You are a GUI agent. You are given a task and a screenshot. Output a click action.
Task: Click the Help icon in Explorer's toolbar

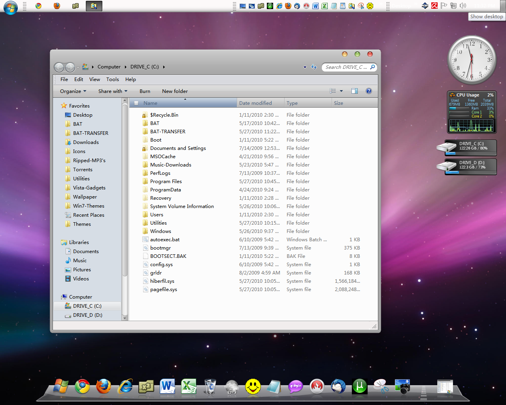tap(368, 91)
